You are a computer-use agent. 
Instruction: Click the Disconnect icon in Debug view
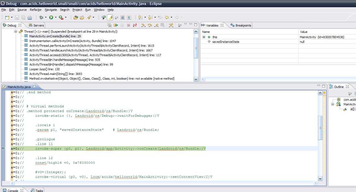tap(135, 25)
